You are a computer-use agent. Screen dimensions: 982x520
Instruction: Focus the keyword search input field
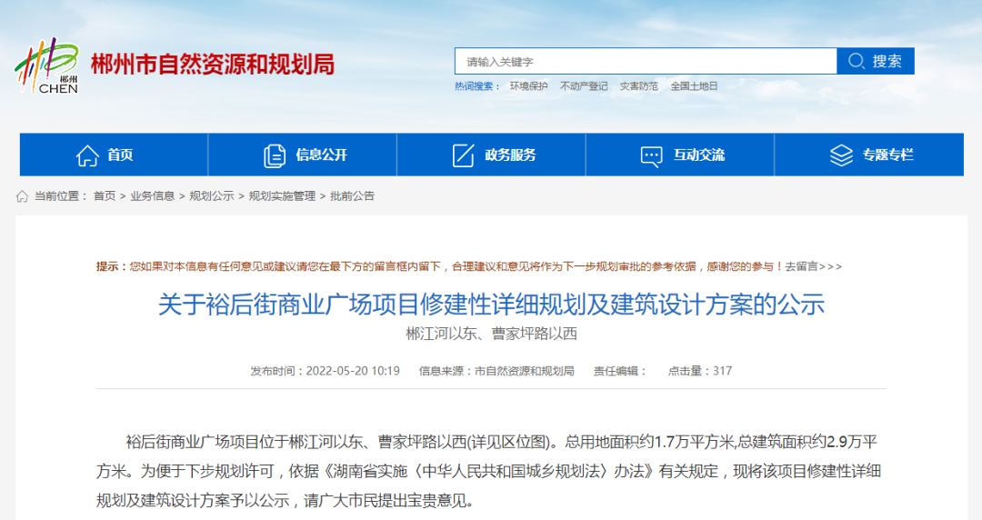(646, 61)
